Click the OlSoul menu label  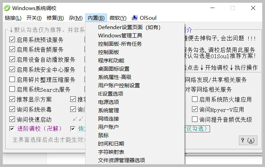coord(148,18)
